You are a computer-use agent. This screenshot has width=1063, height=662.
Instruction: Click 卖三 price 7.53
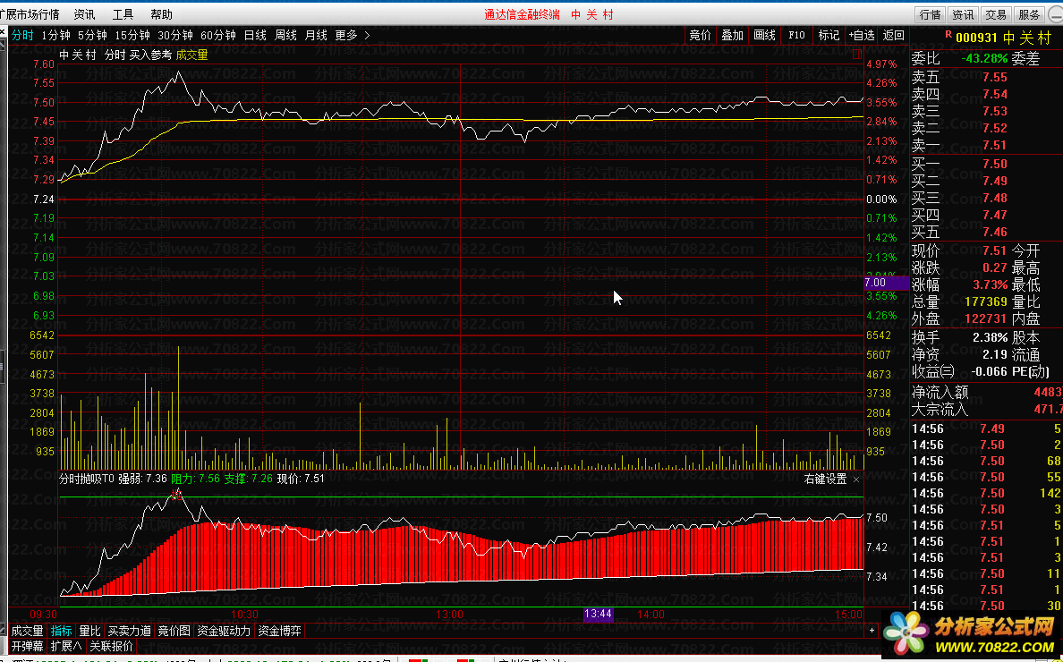(x=994, y=111)
